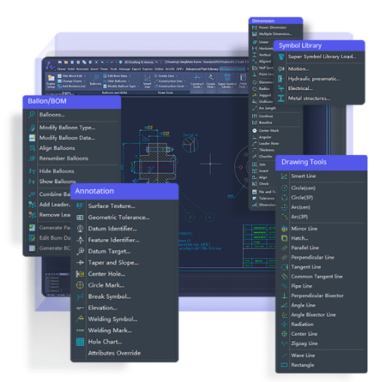This screenshot has height=382, width=386.
Task: Click the Rectangle tool icon
Action: pos(284,365)
